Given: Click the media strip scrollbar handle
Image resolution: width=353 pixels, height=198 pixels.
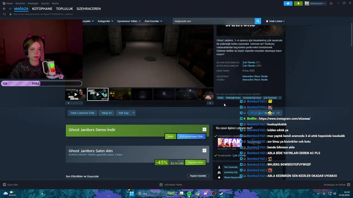Looking at the screenshot, I should pyautogui.click(x=78, y=103).
